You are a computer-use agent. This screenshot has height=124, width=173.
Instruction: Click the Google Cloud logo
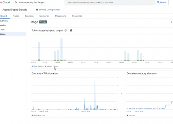pyautogui.click(x=5, y=2)
